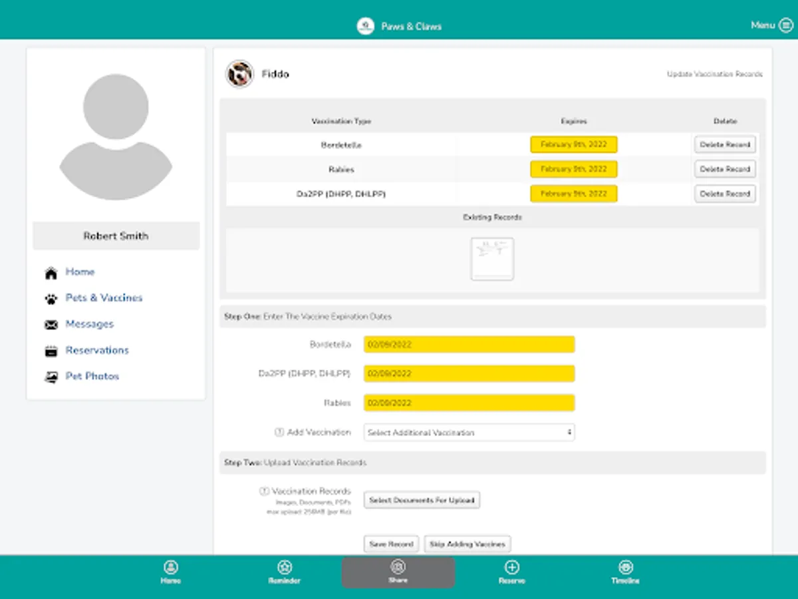Click the Rabies row name in table
The width and height of the screenshot is (798, 599).
341,170
